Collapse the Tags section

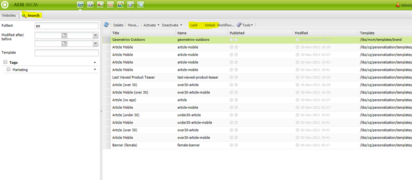(95, 62)
